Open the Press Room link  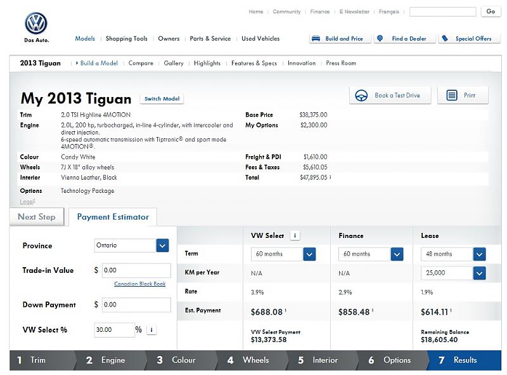pyautogui.click(x=341, y=63)
